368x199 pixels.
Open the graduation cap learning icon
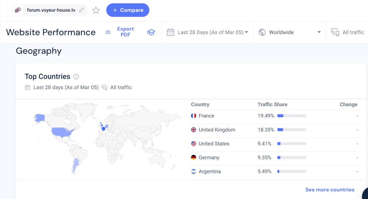coord(151,32)
